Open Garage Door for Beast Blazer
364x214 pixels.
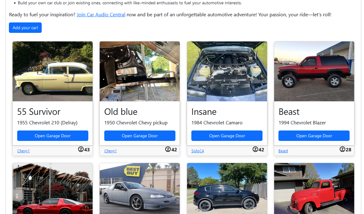(x=314, y=136)
